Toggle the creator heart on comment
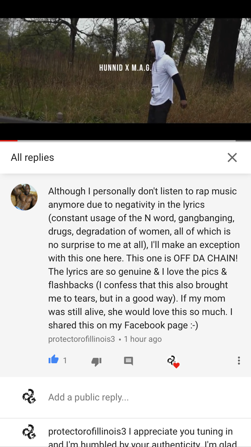 click(x=173, y=362)
